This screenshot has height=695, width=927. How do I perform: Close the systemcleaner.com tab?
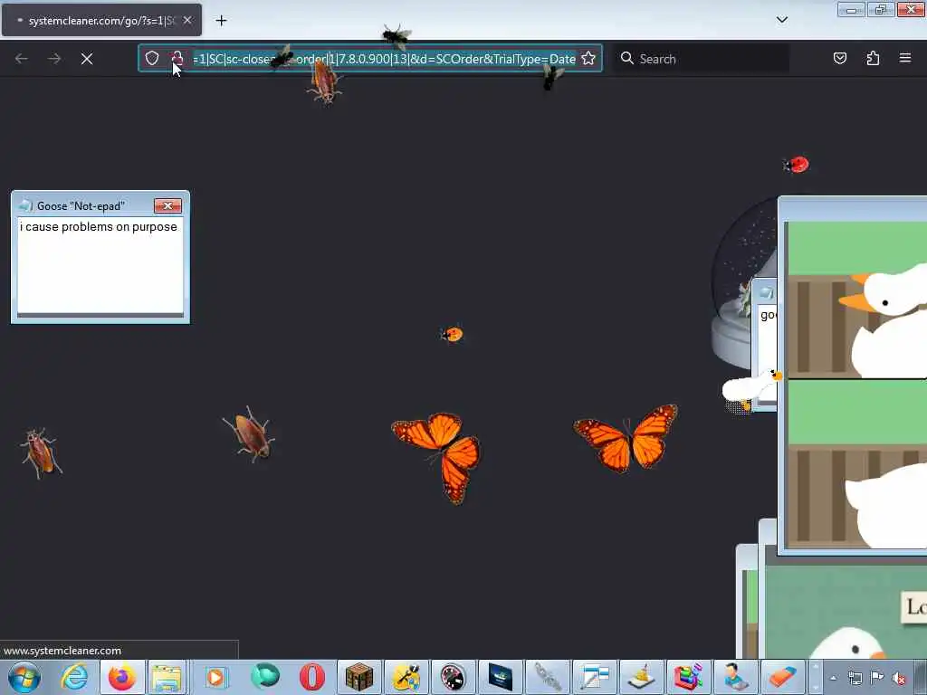[x=187, y=20]
